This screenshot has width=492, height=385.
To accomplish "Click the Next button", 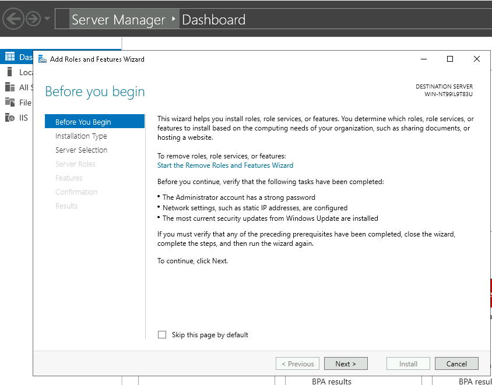I will (346, 363).
